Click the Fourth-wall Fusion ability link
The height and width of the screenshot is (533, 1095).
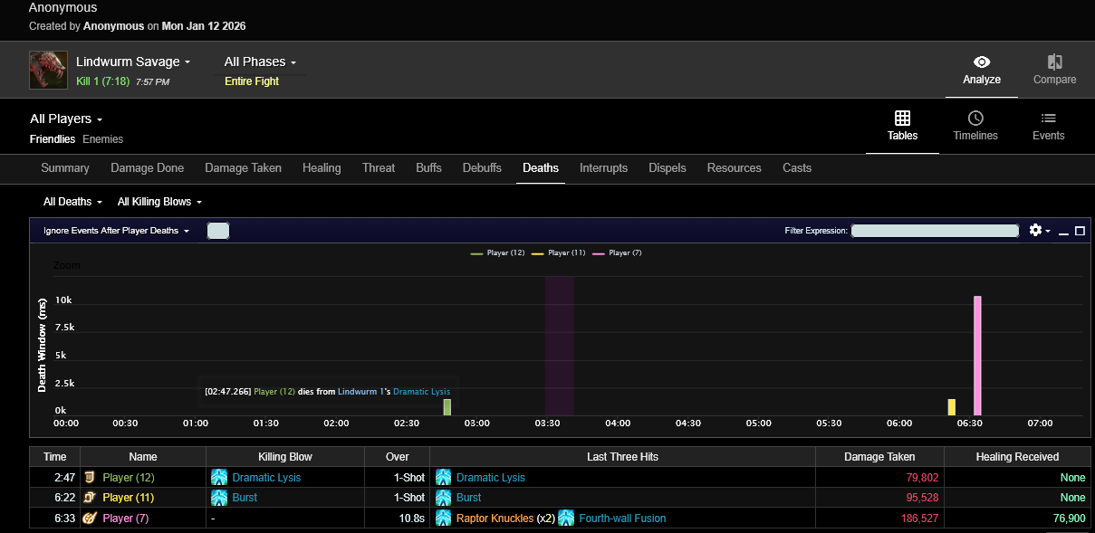[622, 519]
